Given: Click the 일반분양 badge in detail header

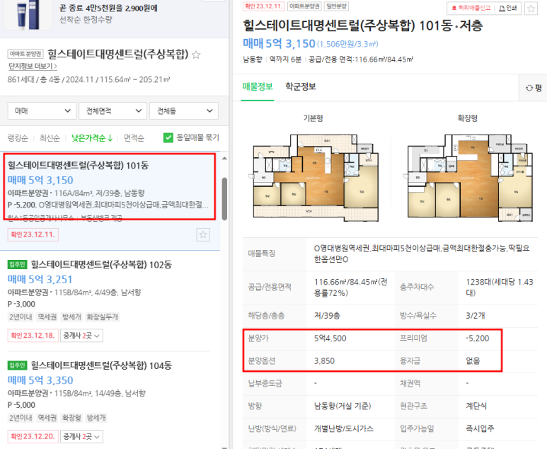Looking at the screenshot, I should [x=336, y=6].
